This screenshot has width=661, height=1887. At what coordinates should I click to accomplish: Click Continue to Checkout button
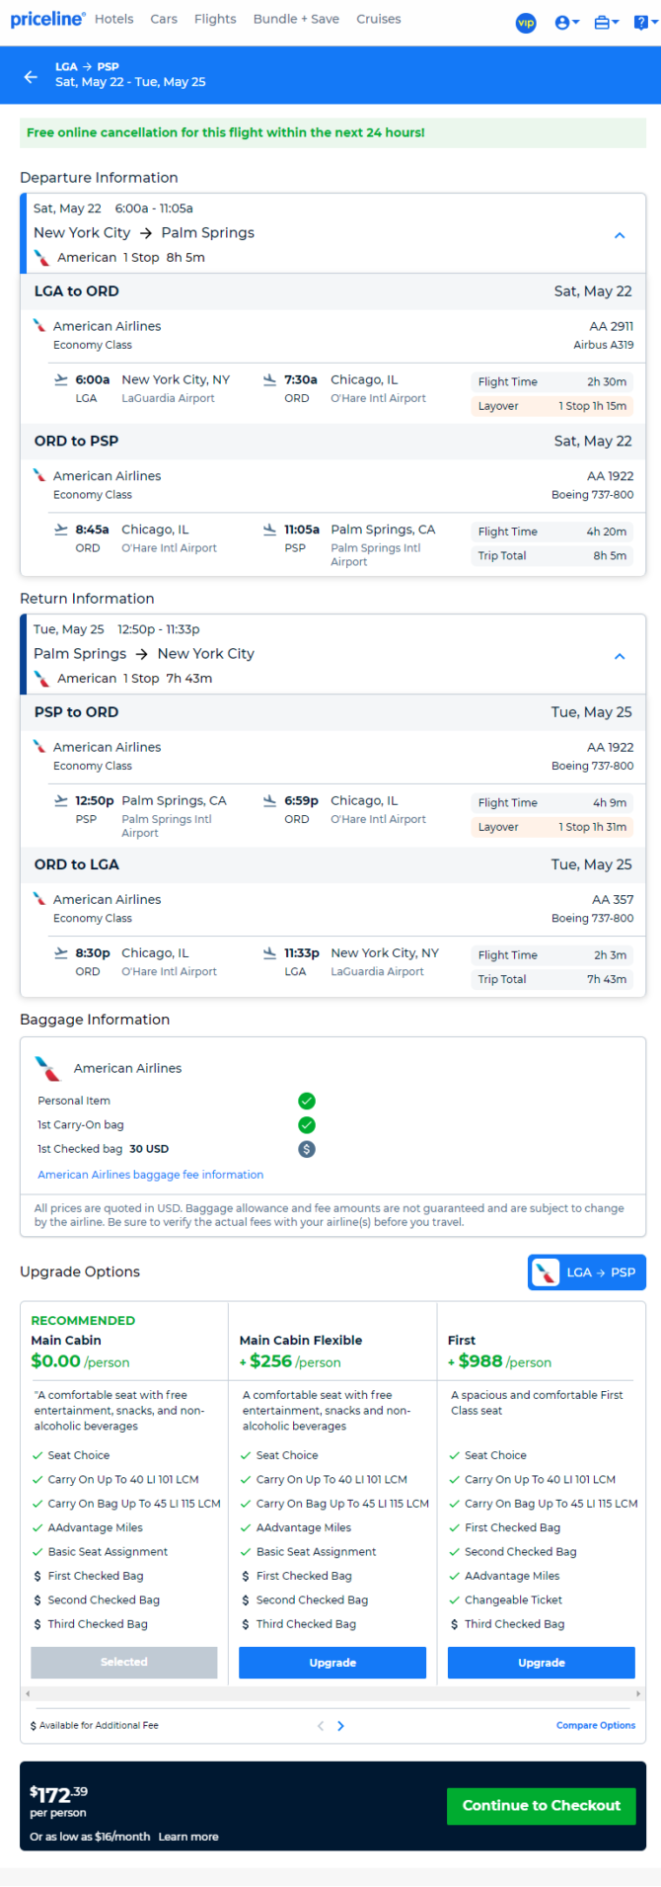(542, 1805)
